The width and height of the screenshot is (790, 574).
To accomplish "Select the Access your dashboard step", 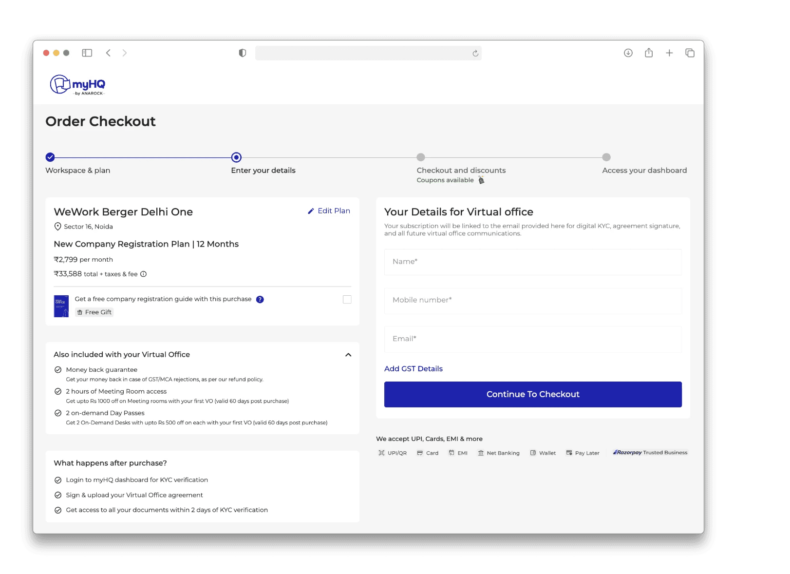I will click(x=644, y=170).
